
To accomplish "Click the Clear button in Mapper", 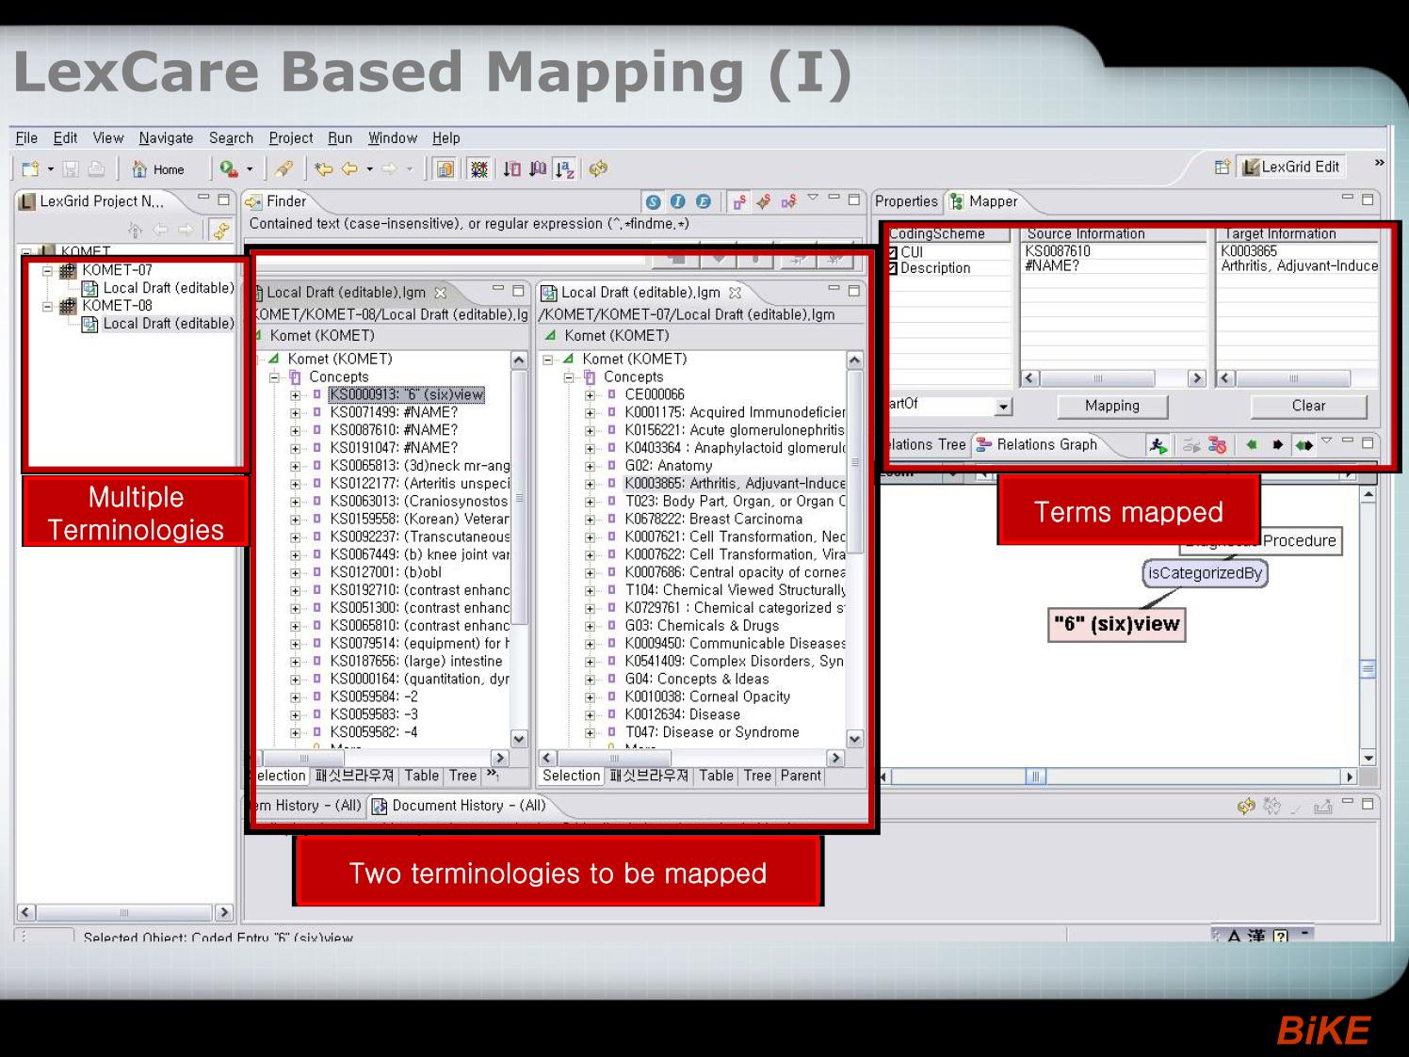I will coord(1308,407).
